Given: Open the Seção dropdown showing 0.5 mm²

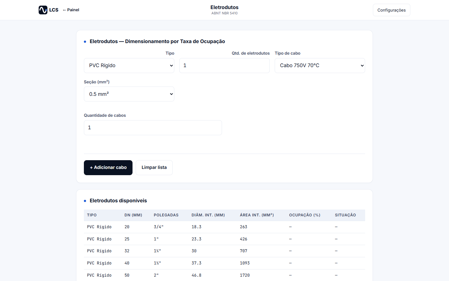Looking at the screenshot, I should [x=129, y=94].
